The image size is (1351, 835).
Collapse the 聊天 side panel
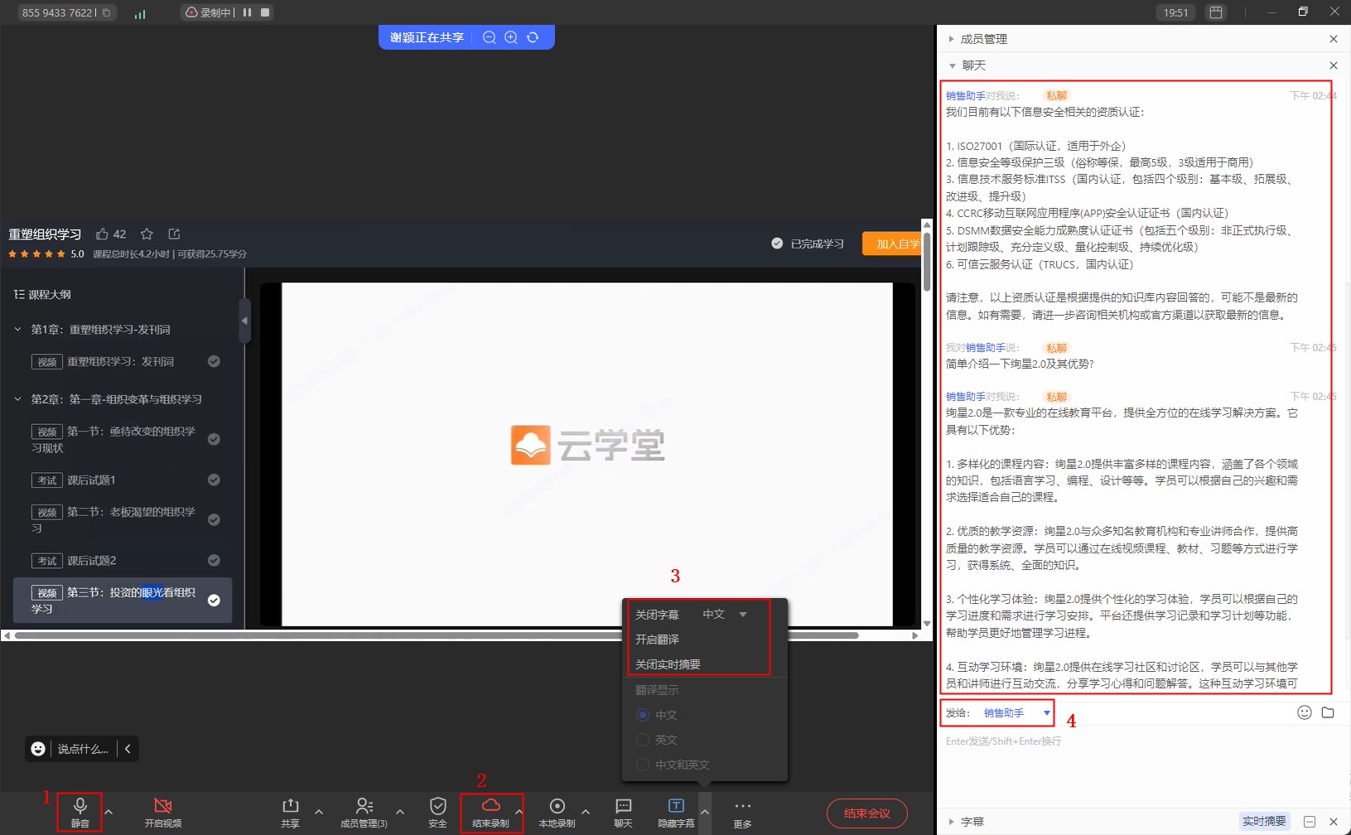tap(952, 65)
